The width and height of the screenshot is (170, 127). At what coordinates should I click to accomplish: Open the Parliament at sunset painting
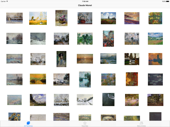pyautogui.click(x=155, y=59)
